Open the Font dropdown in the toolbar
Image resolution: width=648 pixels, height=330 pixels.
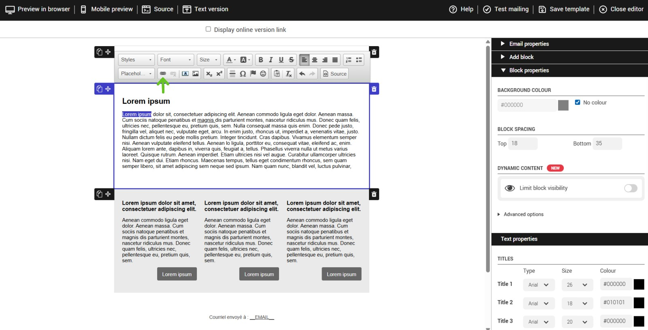click(175, 60)
